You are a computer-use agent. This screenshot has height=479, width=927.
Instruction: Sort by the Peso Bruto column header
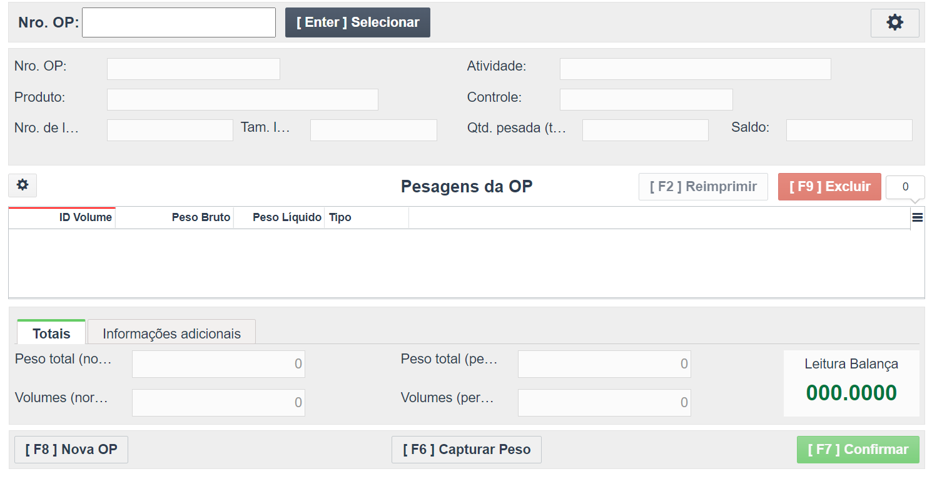(x=175, y=218)
